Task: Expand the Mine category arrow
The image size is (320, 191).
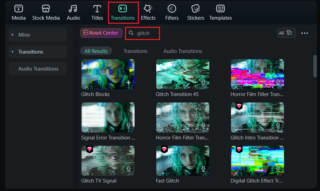Action: pyautogui.click(x=13, y=35)
